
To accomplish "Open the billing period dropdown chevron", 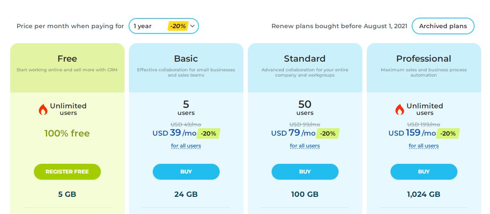I will [x=192, y=26].
